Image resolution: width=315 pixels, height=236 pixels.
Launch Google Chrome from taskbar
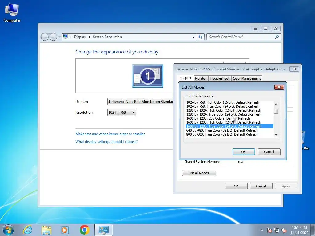[x=84, y=230]
